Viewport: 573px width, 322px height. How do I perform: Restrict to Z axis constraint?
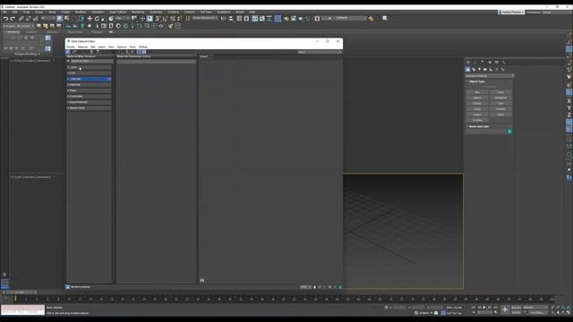[569, 115]
